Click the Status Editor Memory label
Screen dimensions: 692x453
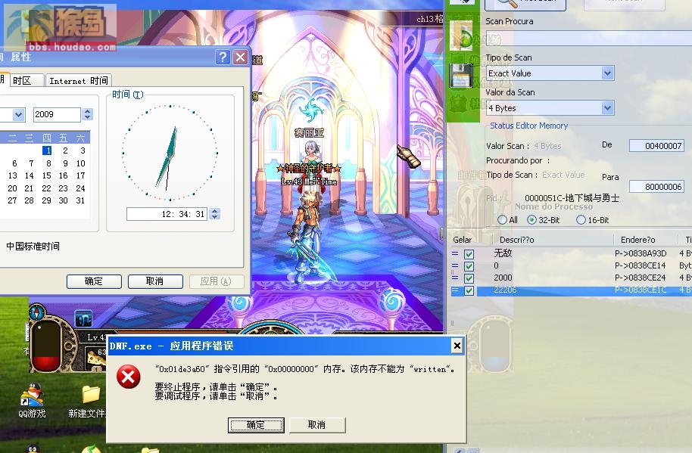tap(528, 126)
